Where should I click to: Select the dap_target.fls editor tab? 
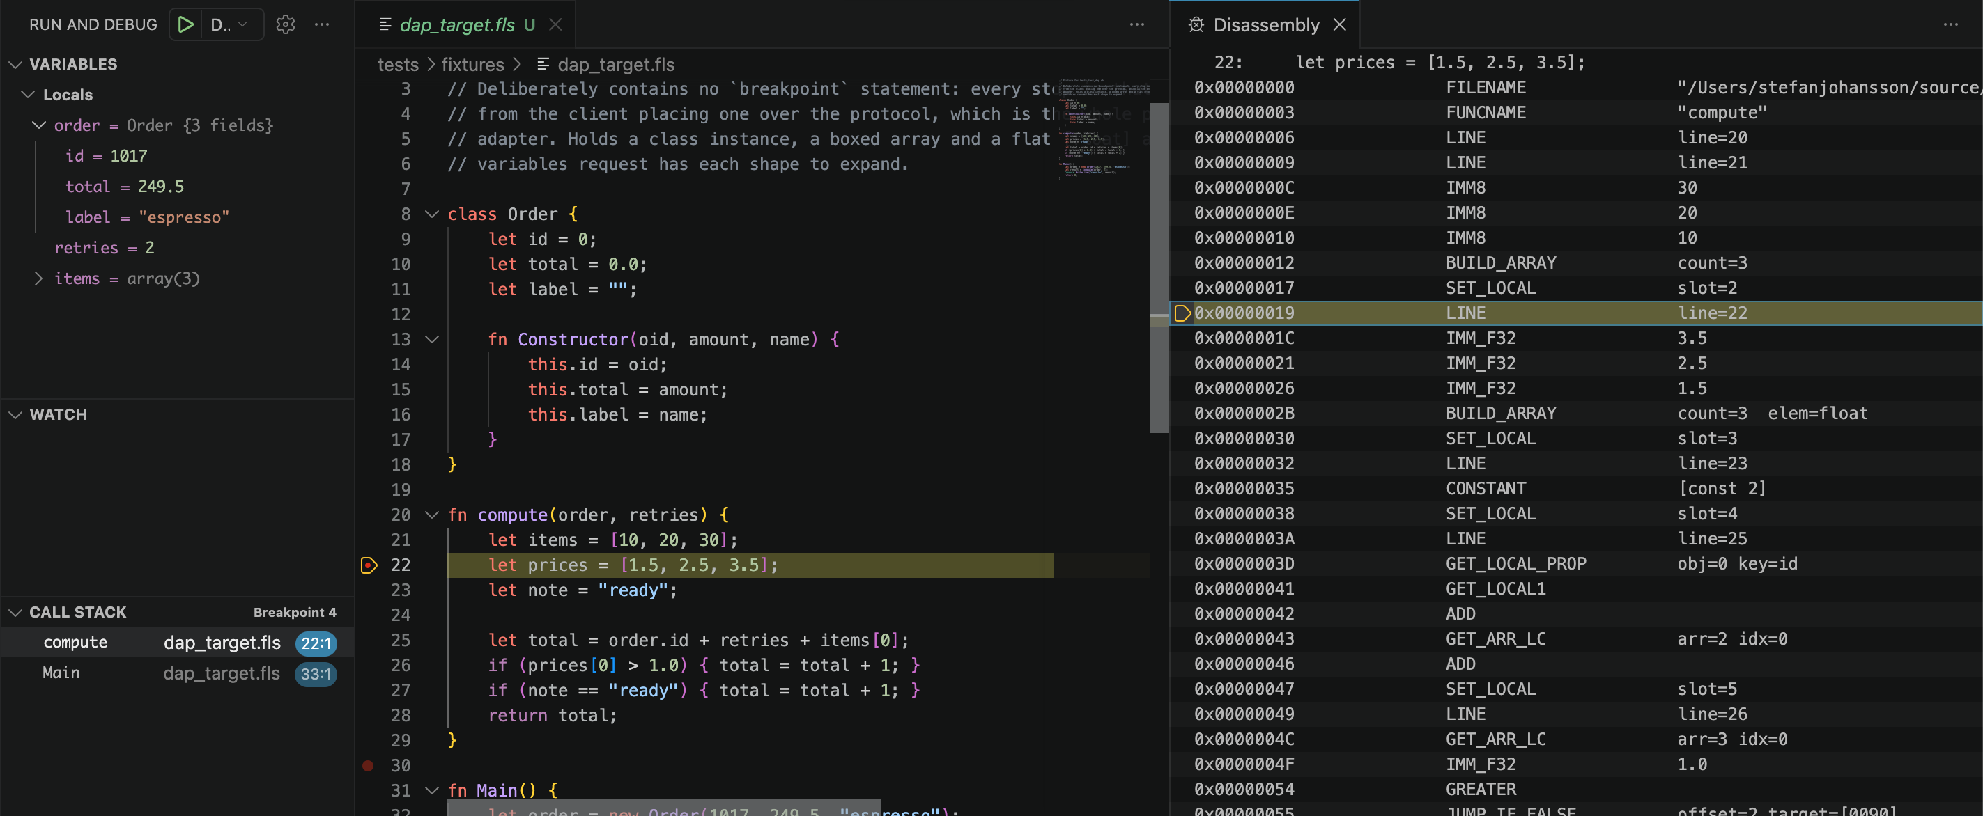pyautogui.click(x=465, y=24)
